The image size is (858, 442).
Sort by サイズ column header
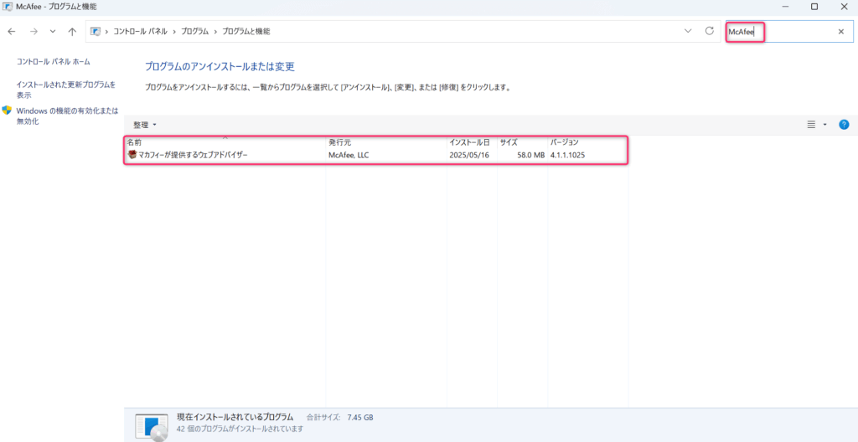click(x=522, y=142)
